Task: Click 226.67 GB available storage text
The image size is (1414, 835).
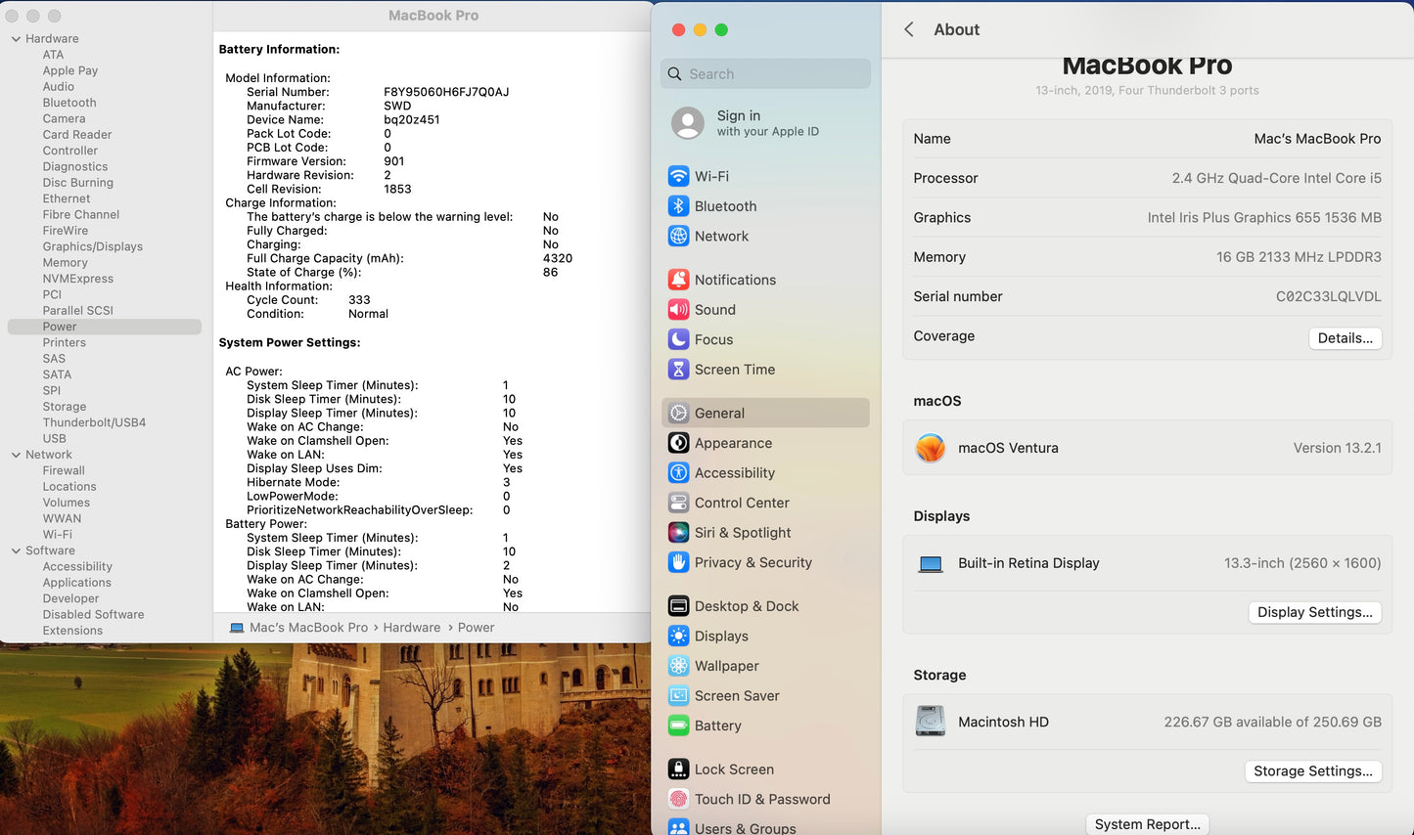Action: click(x=1272, y=722)
